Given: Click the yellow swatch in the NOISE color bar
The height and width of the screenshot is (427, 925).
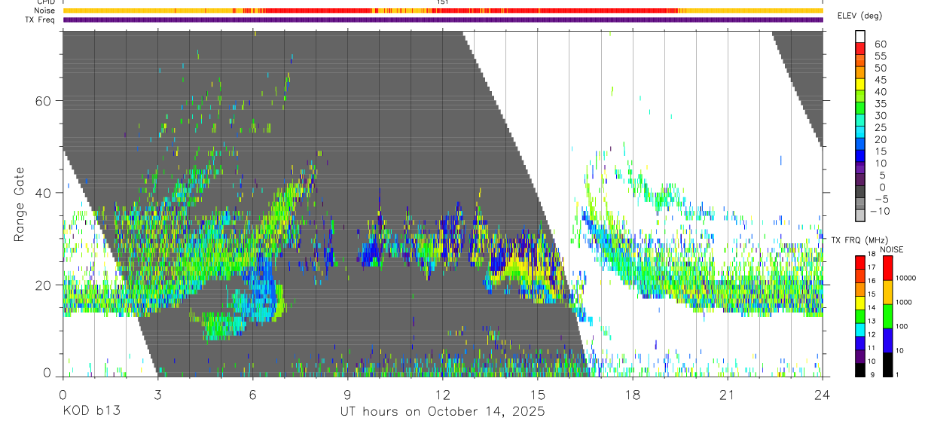Looking at the screenshot, I should [887, 292].
